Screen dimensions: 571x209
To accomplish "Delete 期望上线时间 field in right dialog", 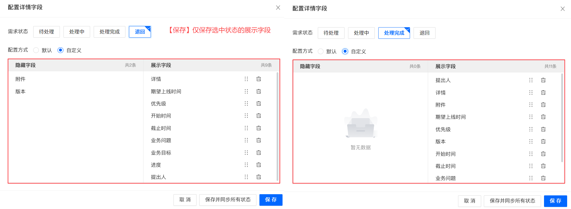I will [543, 117].
